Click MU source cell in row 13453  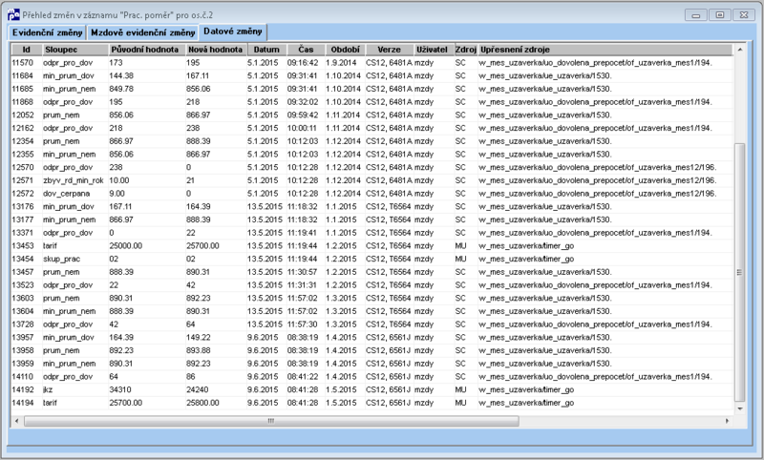point(460,246)
